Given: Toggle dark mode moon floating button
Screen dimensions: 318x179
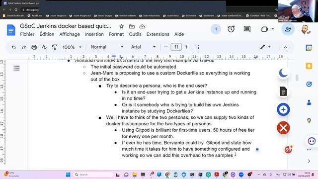Looking at the screenshot, I should point(283,73).
